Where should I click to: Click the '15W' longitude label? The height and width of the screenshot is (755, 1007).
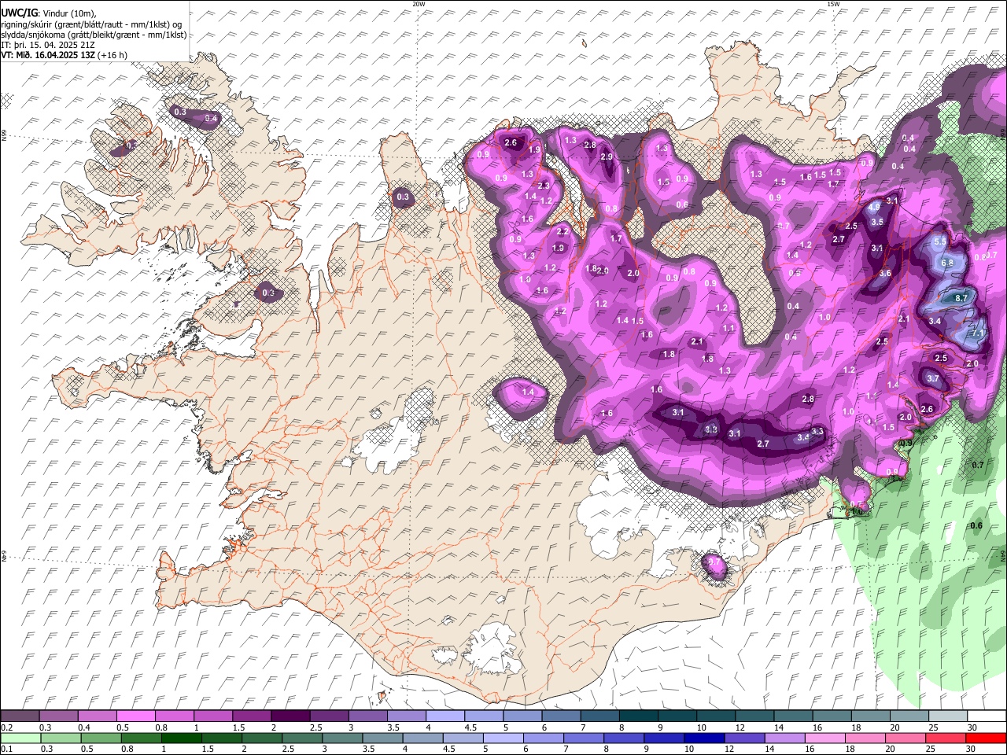(833, 4)
